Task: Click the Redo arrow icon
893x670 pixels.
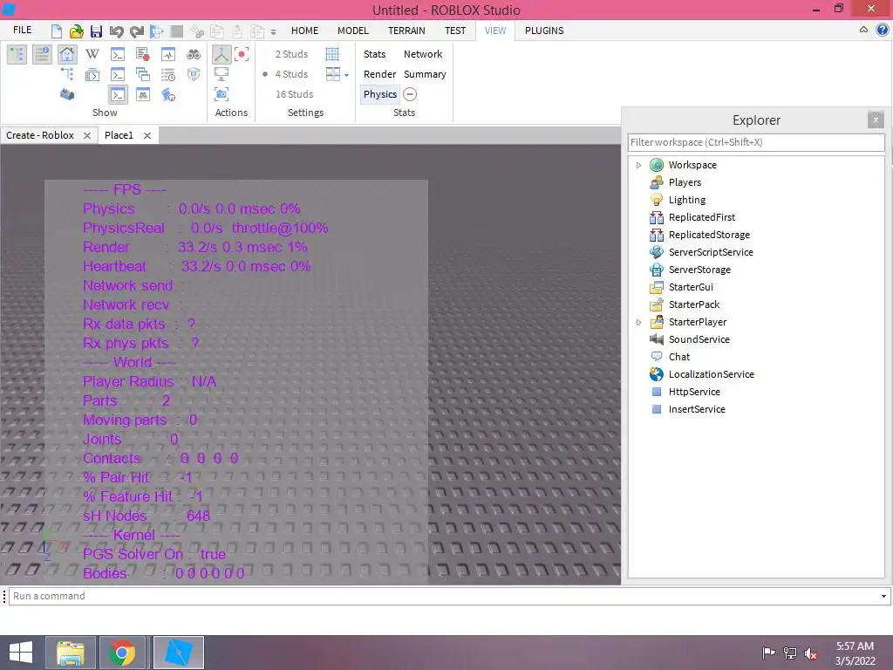Action: (137, 31)
